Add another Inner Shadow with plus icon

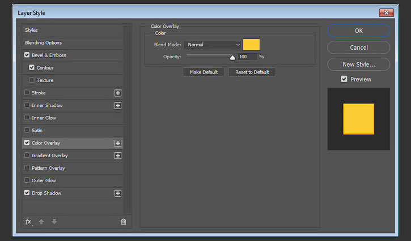(118, 105)
